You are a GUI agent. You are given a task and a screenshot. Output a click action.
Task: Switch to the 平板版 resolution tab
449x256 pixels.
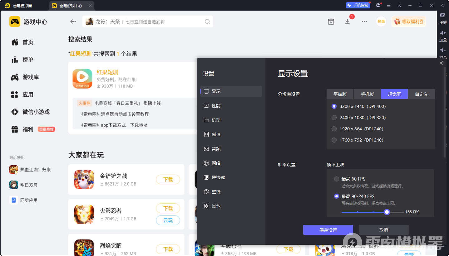pos(340,94)
